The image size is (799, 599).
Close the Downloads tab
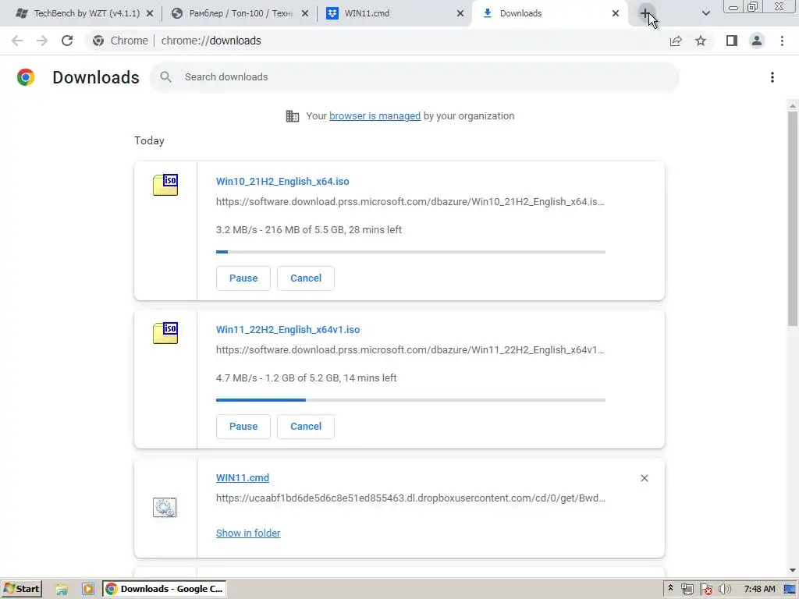click(x=616, y=13)
